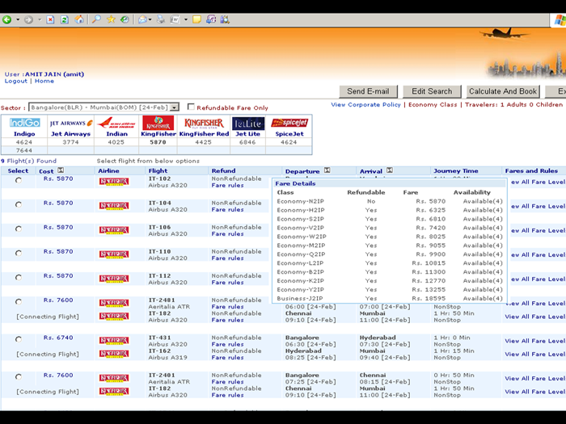Open Favorites star icon

(111, 19)
